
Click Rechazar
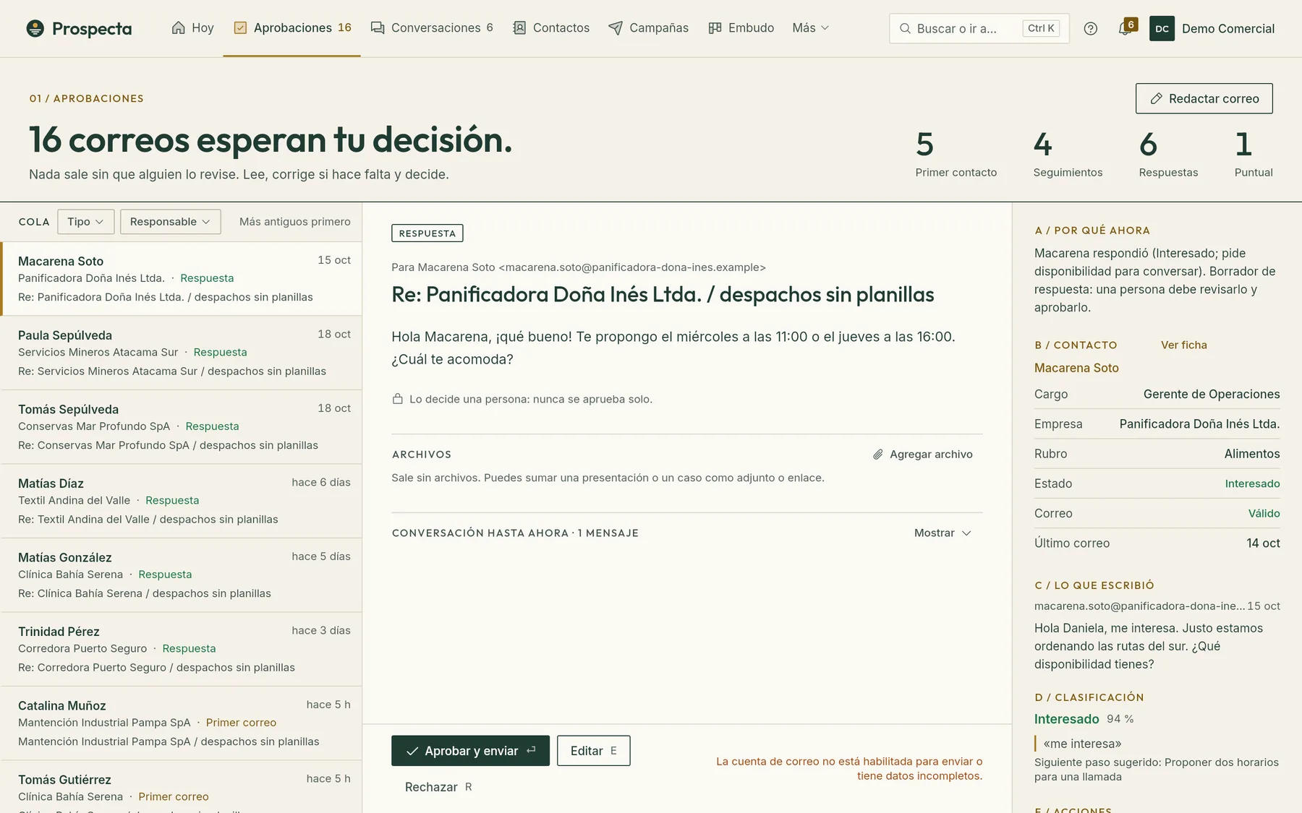pos(438,787)
